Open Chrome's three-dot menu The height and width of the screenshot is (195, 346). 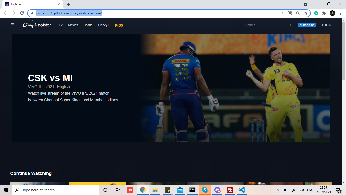[x=340, y=13]
